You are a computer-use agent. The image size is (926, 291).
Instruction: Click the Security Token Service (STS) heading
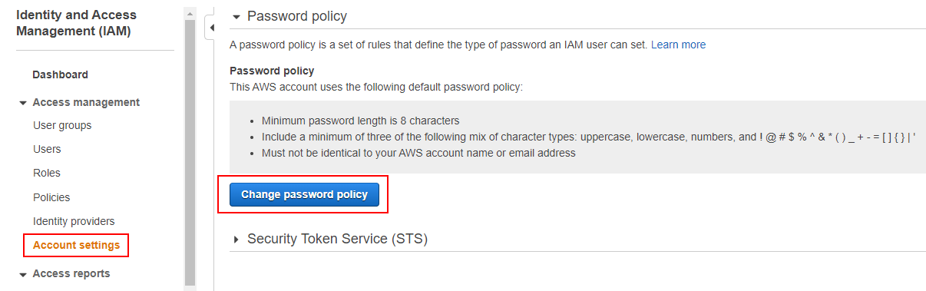tap(337, 239)
